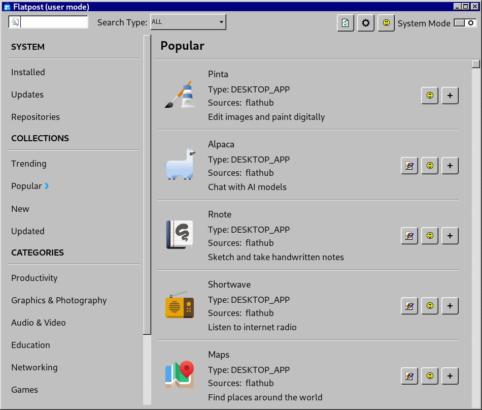Image resolution: width=482 pixels, height=410 pixels.
Task: Select the Popular collection
Action: (26, 186)
